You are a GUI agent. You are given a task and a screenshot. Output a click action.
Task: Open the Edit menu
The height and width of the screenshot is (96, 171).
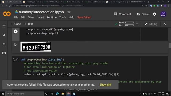coord(23,17)
